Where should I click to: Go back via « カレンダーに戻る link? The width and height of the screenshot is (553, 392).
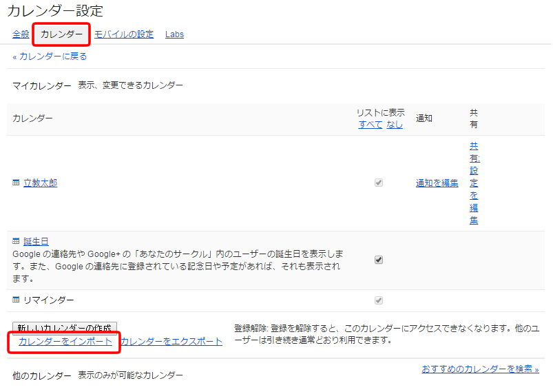pos(50,56)
